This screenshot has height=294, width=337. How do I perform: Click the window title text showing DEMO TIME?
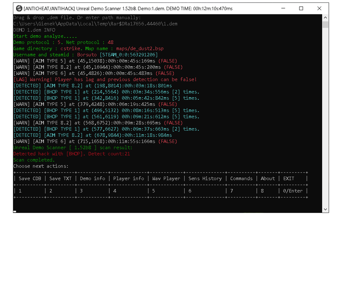128,9
